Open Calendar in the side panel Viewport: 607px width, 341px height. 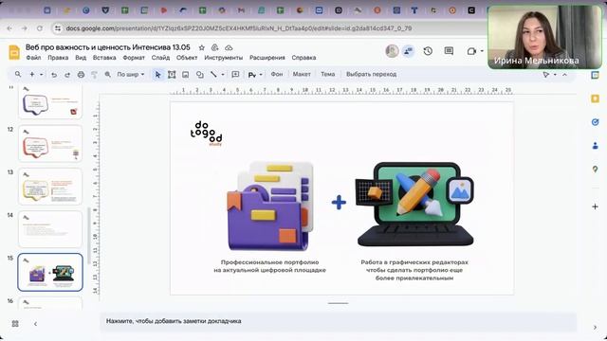click(x=595, y=75)
